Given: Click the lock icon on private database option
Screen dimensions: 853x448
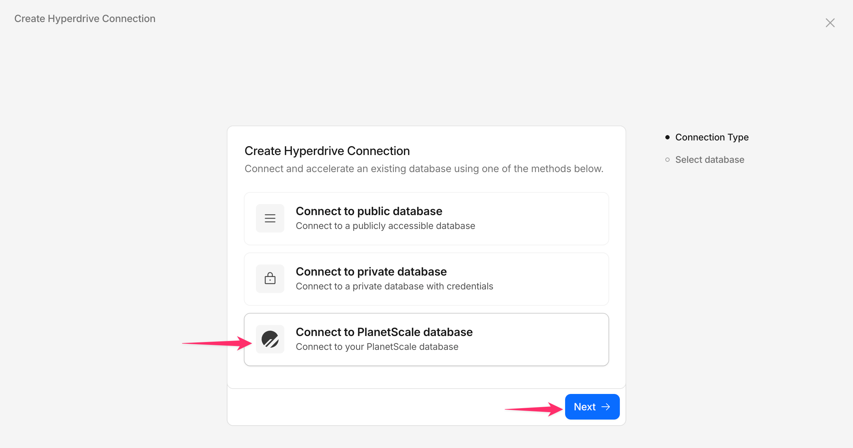Looking at the screenshot, I should coord(270,278).
